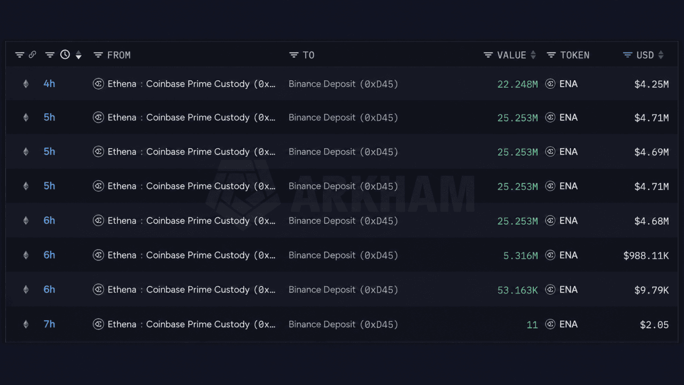Viewport: 684px width, 385px height.
Task: Click the Ethereum icon in the 4h row
Action: (26, 84)
